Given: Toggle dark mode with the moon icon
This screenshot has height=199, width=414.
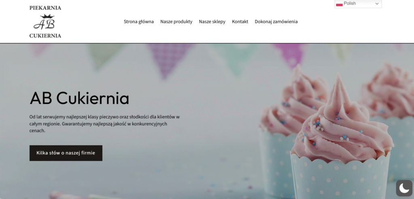Looking at the screenshot, I should (x=404, y=188).
